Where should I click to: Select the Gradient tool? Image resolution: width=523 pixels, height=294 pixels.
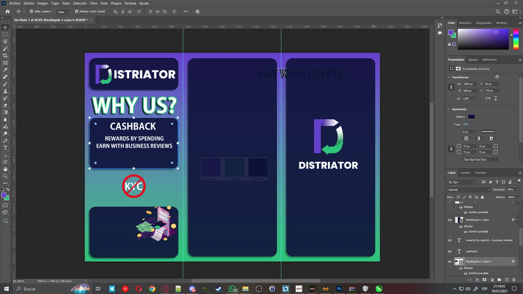tap(5, 112)
